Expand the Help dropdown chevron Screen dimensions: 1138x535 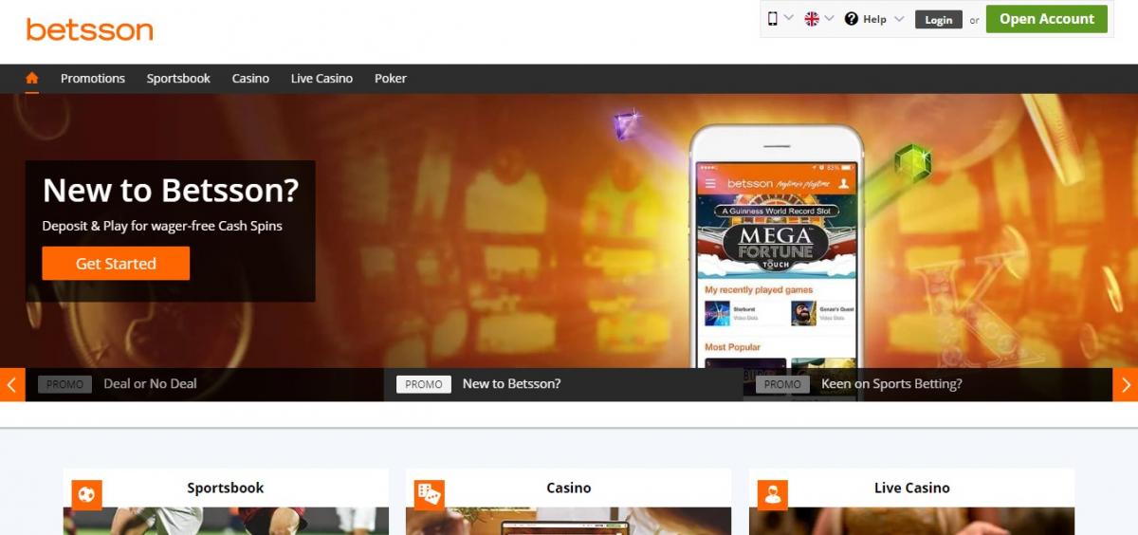899,18
